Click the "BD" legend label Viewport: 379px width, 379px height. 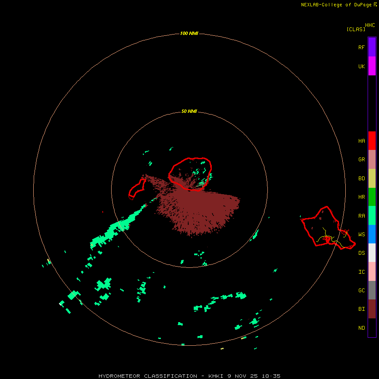[361, 179]
